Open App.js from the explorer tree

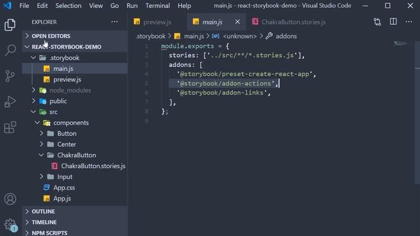[x=75, y=199]
